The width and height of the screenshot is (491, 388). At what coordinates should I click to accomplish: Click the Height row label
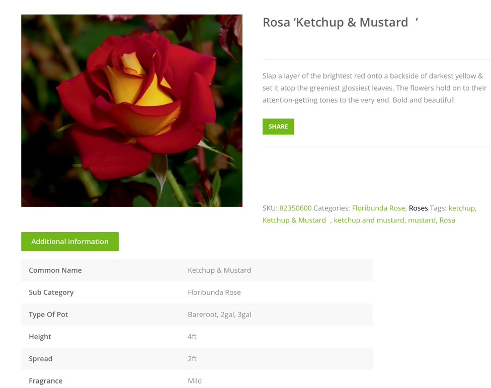tap(40, 337)
